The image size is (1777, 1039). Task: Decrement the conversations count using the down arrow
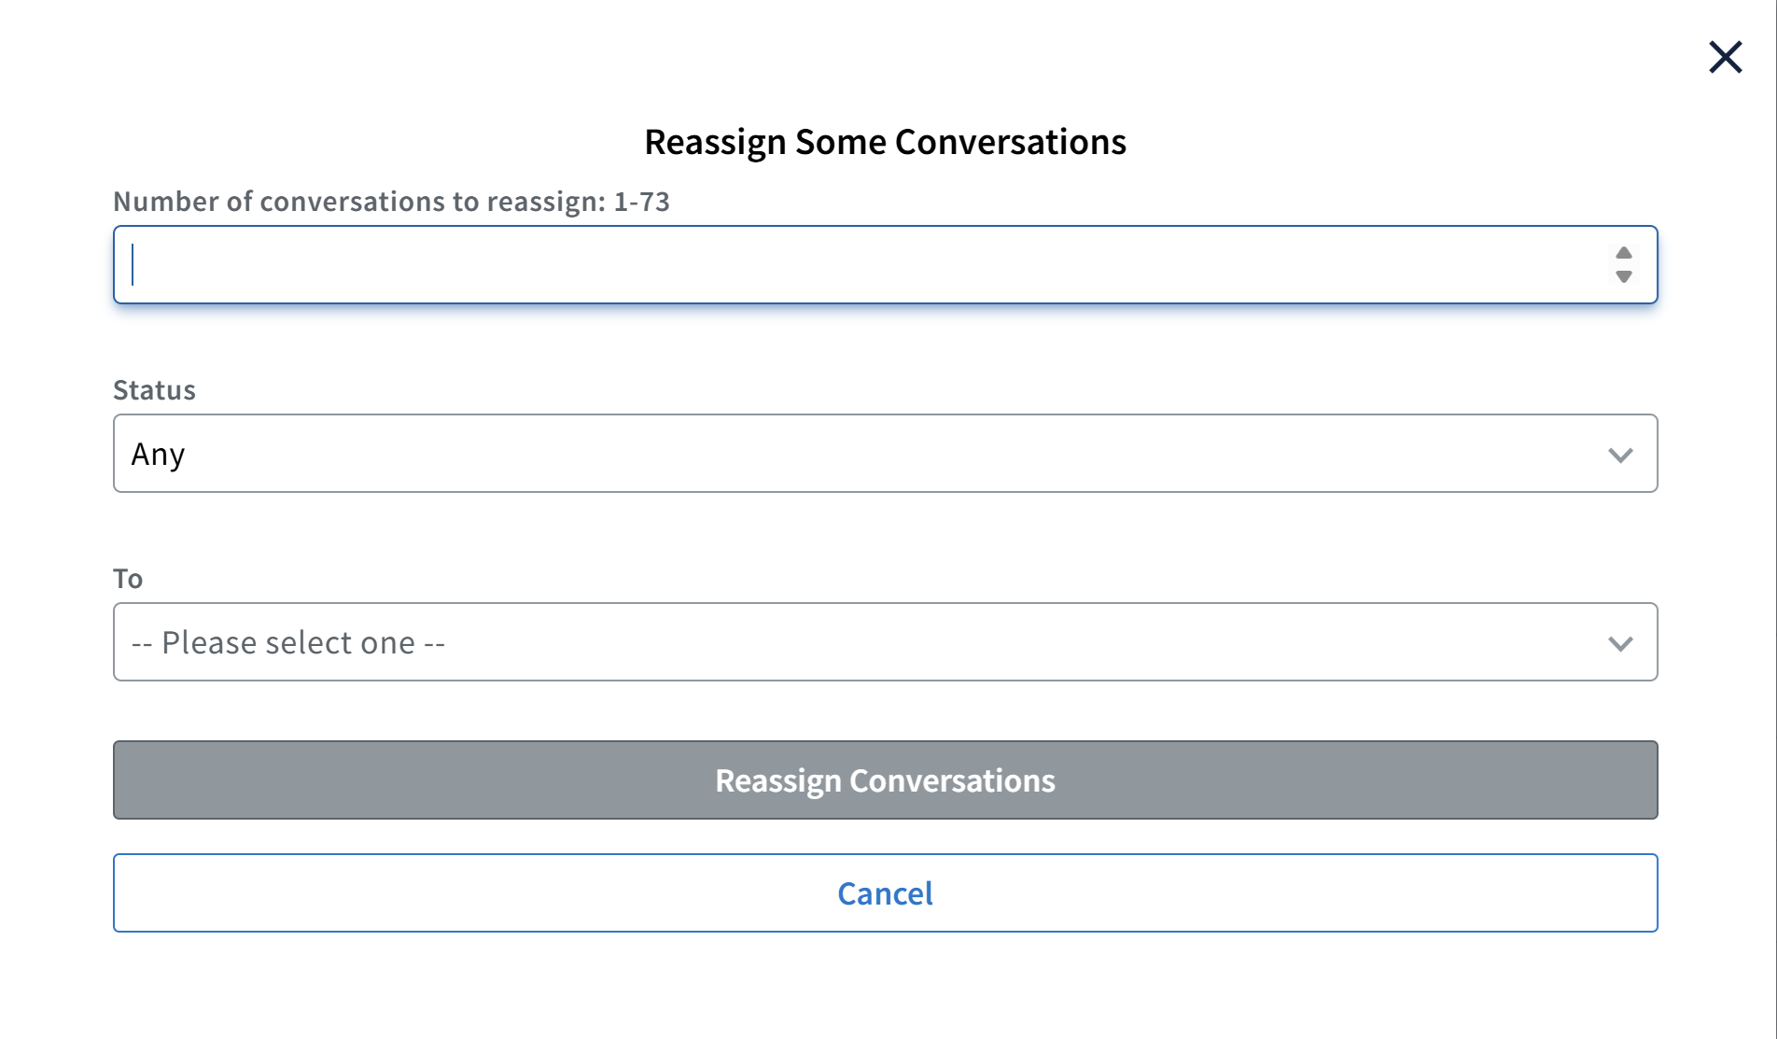pos(1623,276)
